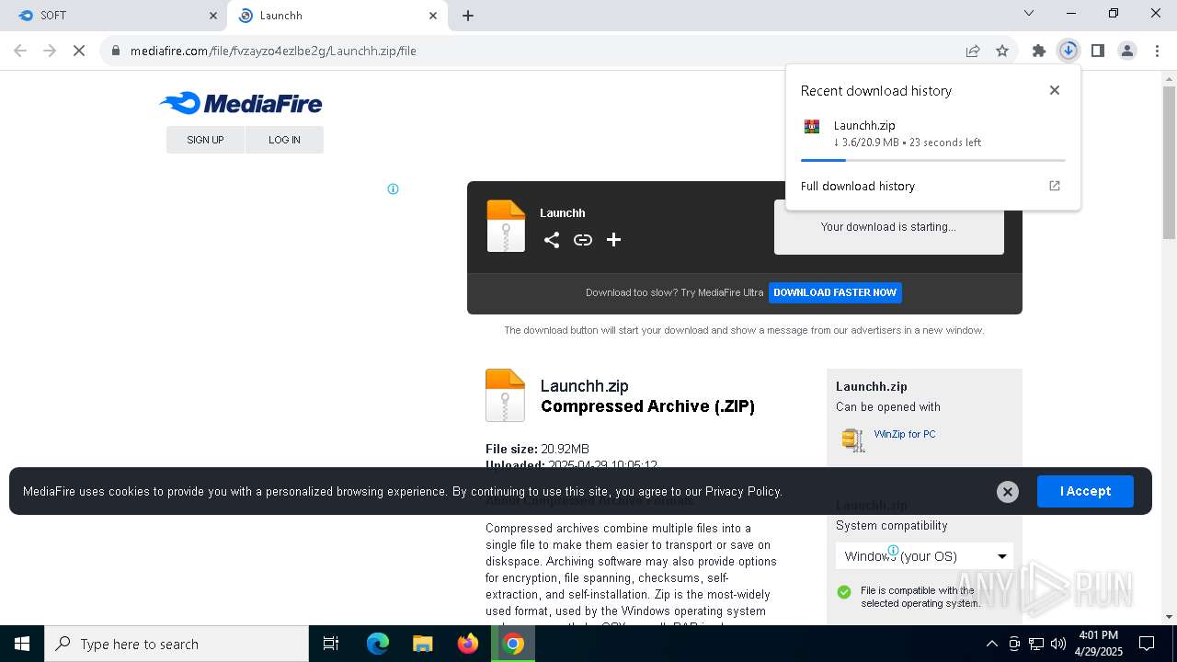Select the Launchh tab
1177x662 pixels.
(x=337, y=16)
